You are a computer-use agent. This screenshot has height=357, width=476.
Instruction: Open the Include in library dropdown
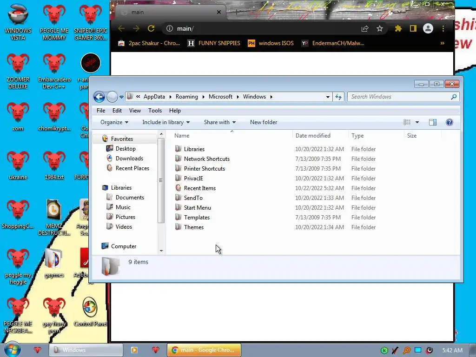coord(166,122)
